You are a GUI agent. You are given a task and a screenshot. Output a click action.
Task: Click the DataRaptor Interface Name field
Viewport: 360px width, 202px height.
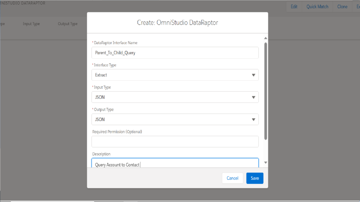tap(175, 53)
